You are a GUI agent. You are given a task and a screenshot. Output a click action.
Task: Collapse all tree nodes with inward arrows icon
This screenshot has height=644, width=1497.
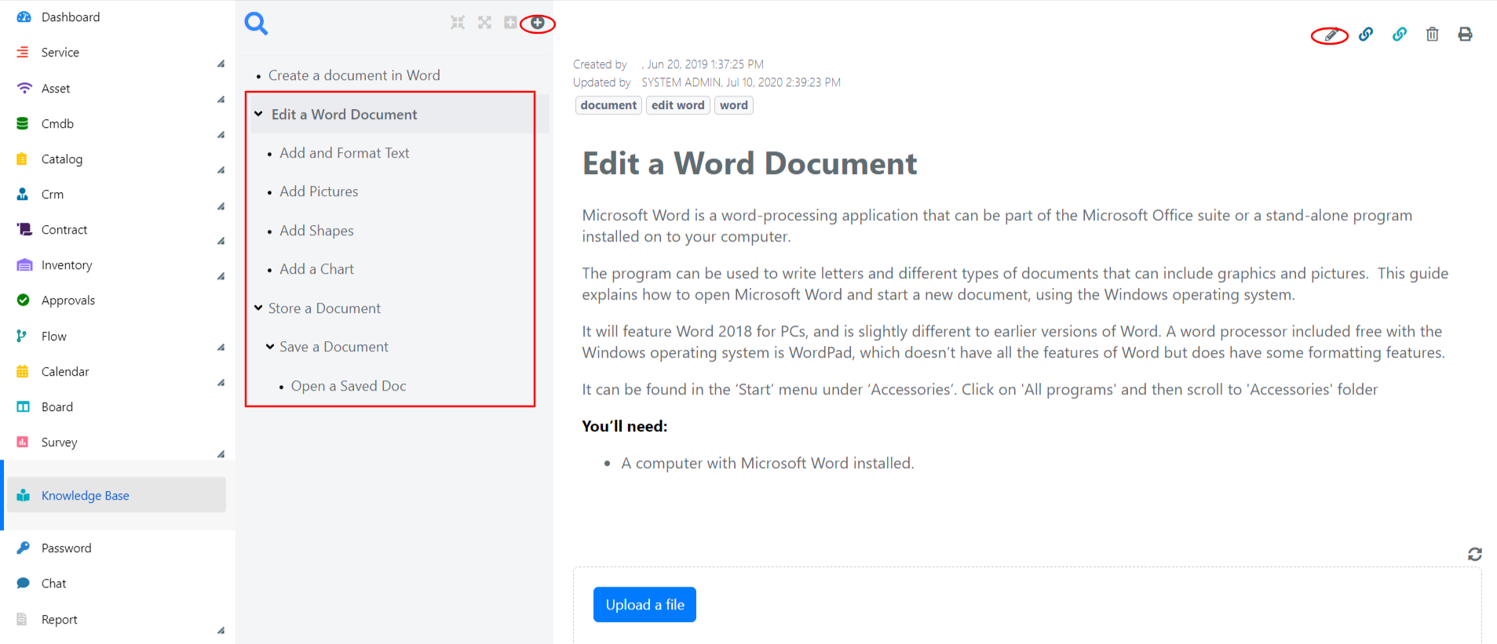[458, 23]
